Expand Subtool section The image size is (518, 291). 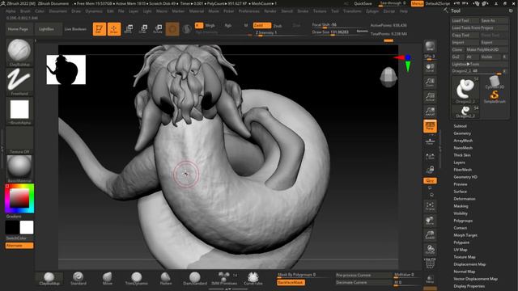pyautogui.click(x=460, y=126)
